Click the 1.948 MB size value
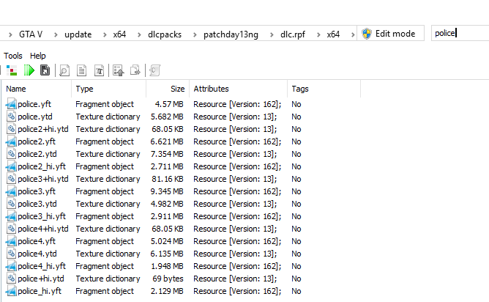 coord(167,266)
